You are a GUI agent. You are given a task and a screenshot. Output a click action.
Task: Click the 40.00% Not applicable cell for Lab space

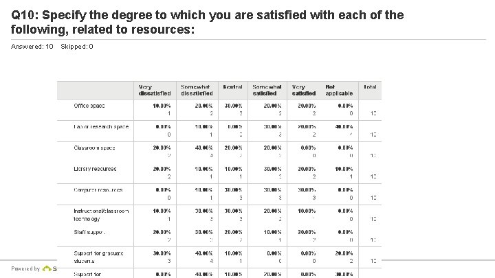344,127
